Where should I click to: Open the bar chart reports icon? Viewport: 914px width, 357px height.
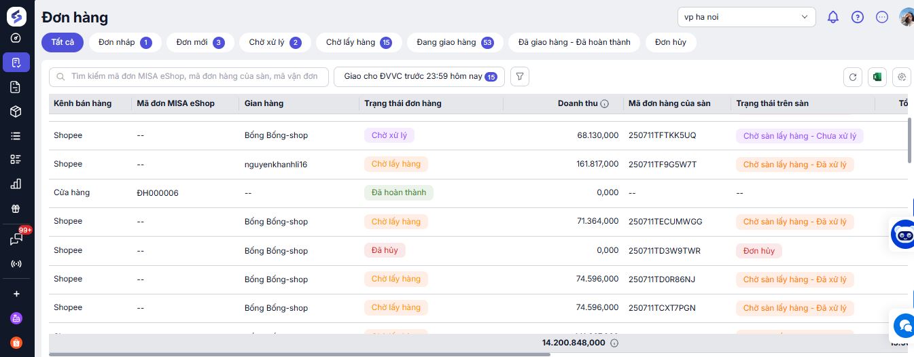(16, 184)
